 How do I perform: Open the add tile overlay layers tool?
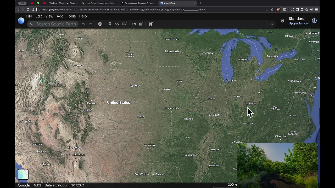pos(124,24)
